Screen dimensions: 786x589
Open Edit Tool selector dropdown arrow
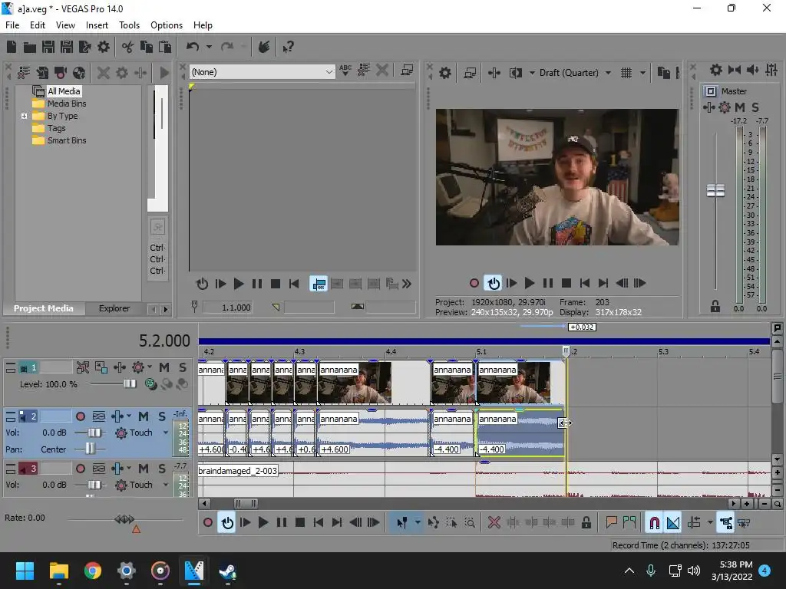(418, 523)
